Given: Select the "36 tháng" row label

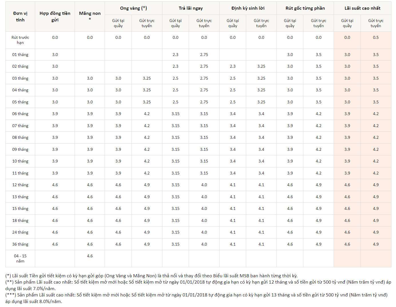Looking at the screenshot, I should tap(20, 244).
